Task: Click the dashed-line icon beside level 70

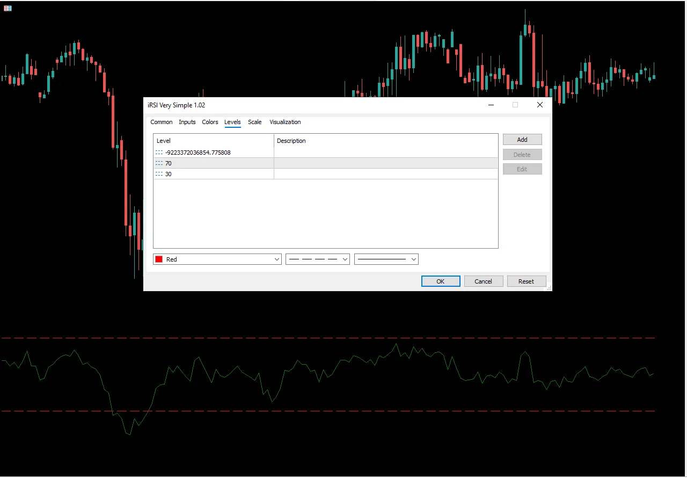Action: tap(159, 163)
